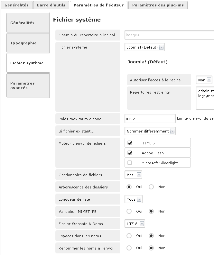The image size is (214, 255).
Task: Expand the Fichier système dropdown
Action: (144, 47)
